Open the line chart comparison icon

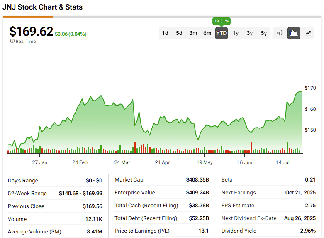point(308,33)
